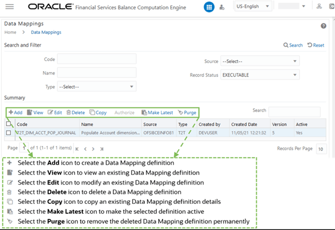Image resolution: width=335 pixels, height=230 pixels.
Task: Click the Records Per Page field
Action: point(321,149)
